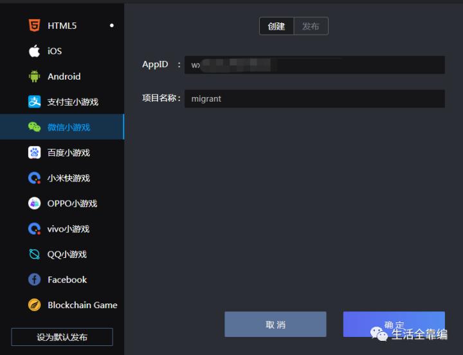Click the Blockchain Game icon
Image resolution: width=463 pixels, height=355 pixels.
pos(34,305)
